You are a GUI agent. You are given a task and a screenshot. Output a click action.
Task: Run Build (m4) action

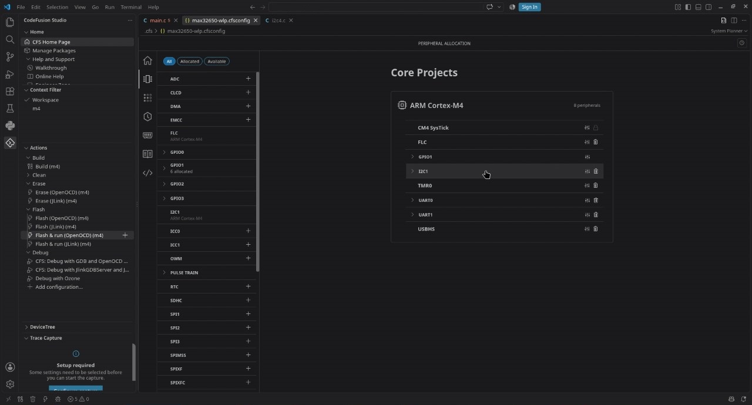pyautogui.click(x=48, y=167)
